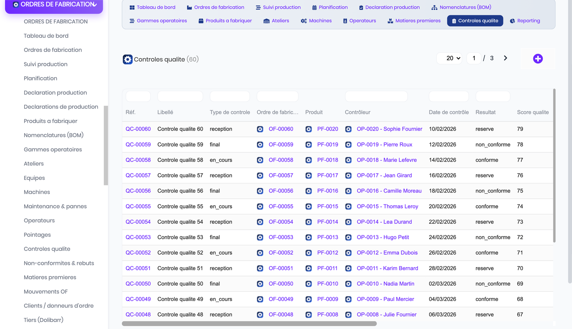This screenshot has width=572, height=329.
Task: Click the Ateliers warehouse icon
Action: pyautogui.click(x=266, y=21)
